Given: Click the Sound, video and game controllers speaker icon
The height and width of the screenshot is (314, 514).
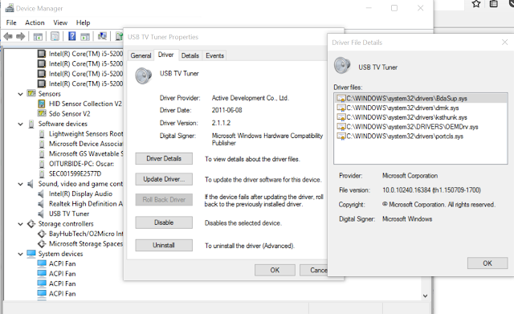Looking at the screenshot, I should tap(31, 184).
